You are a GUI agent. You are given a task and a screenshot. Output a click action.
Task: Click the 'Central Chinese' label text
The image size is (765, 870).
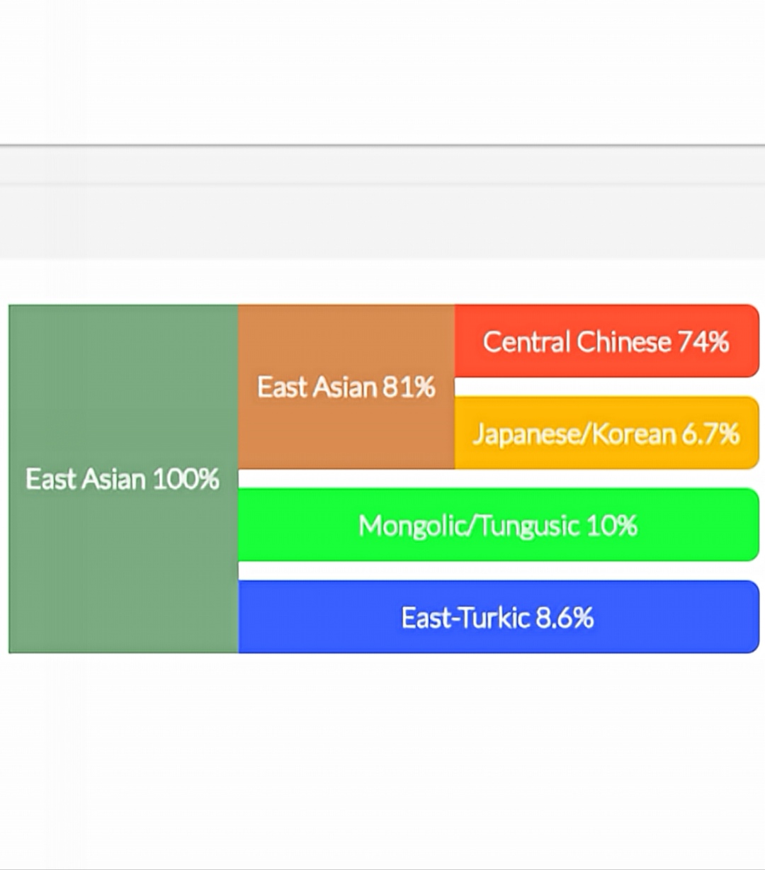[577, 341]
